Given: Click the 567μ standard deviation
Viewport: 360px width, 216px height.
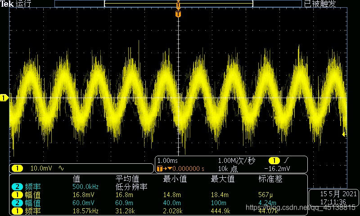Looking at the screenshot, I should coord(265,195).
